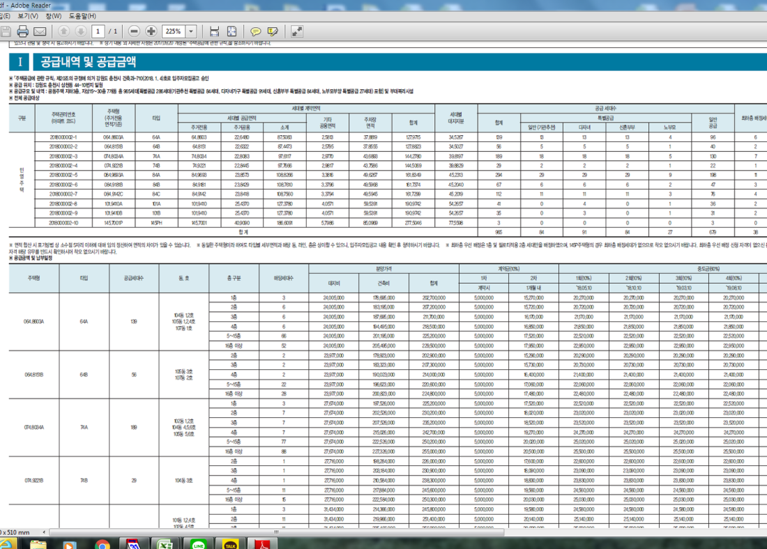Image resolution: width=767 pixels, height=549 pixels.
Task: Click the 계약금(10%) header
Action: tap(509, 269)
